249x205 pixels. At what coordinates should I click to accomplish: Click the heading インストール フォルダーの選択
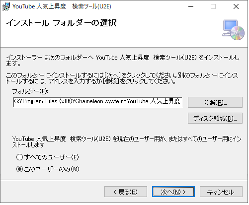[62, 23]
